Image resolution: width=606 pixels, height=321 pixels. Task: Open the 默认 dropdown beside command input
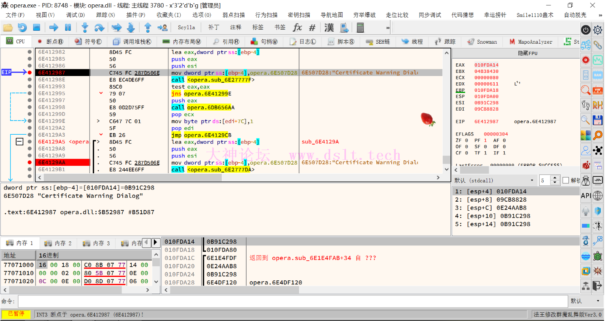click(586, 301)
